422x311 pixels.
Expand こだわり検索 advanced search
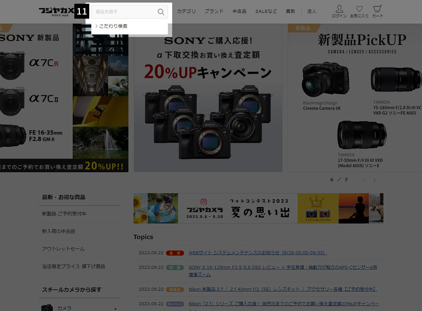pos(111,26)
